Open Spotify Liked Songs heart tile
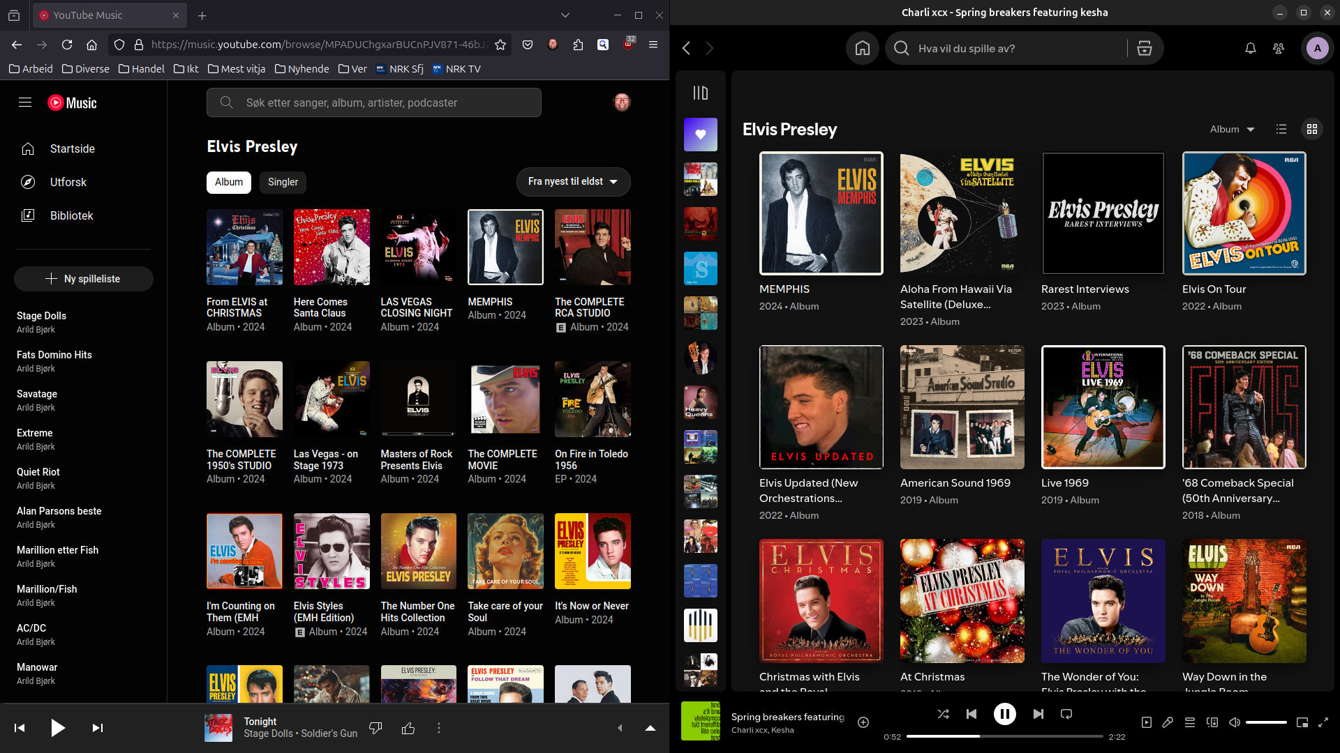1340x753 pixels. click(700, 135)
